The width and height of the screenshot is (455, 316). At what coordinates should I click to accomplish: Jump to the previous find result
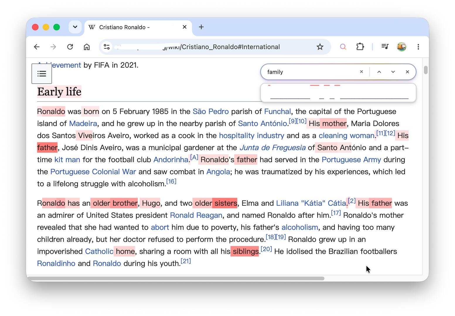tap(379, 72)
